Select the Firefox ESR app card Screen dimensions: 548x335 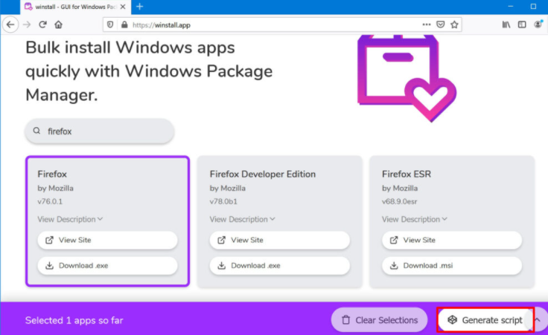click(x=452, y=221)
